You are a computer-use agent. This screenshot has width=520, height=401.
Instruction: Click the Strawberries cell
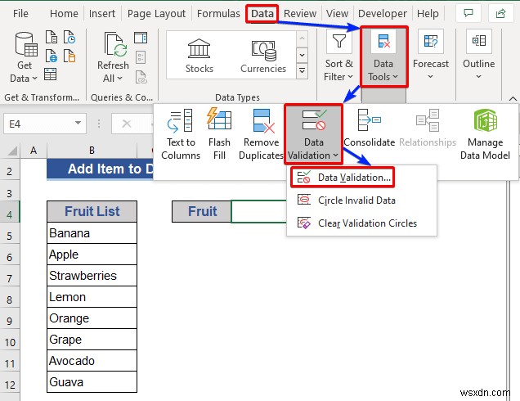tap(92, 276)
